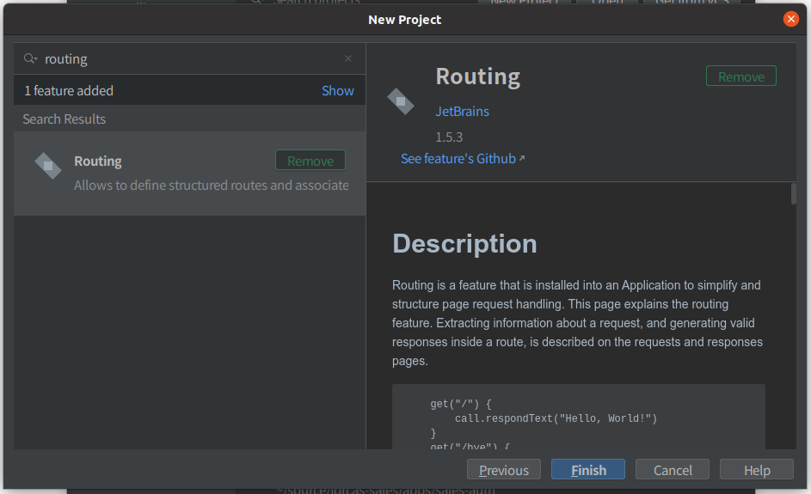Image resolution: width=811 pixels, height=494 pixels.
Task: Click the 'Allows to define structured routes' text
Action: (211, 185)
